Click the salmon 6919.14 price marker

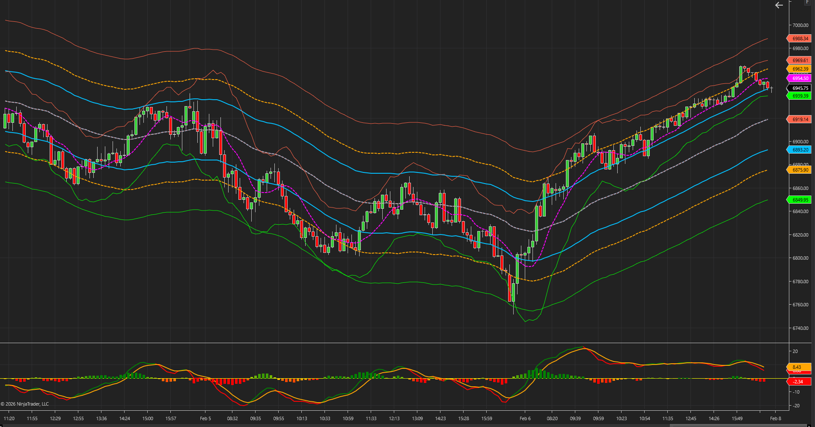(x=800, y=119)
